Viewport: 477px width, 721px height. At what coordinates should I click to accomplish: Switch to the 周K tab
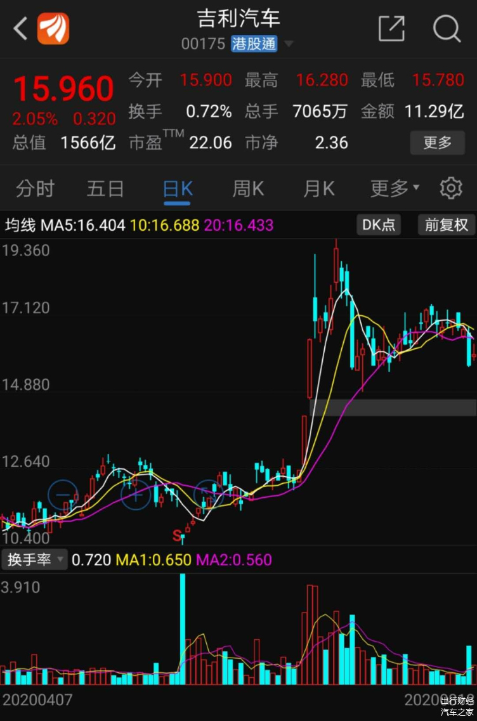247,188
